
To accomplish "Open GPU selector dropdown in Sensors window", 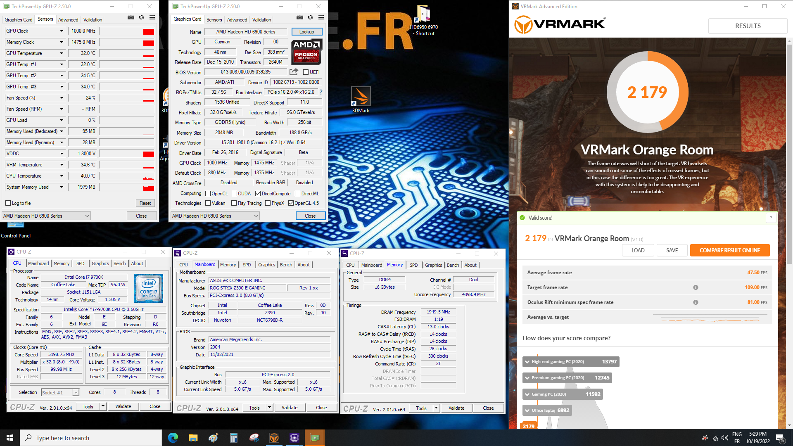I will click(46, 216).
